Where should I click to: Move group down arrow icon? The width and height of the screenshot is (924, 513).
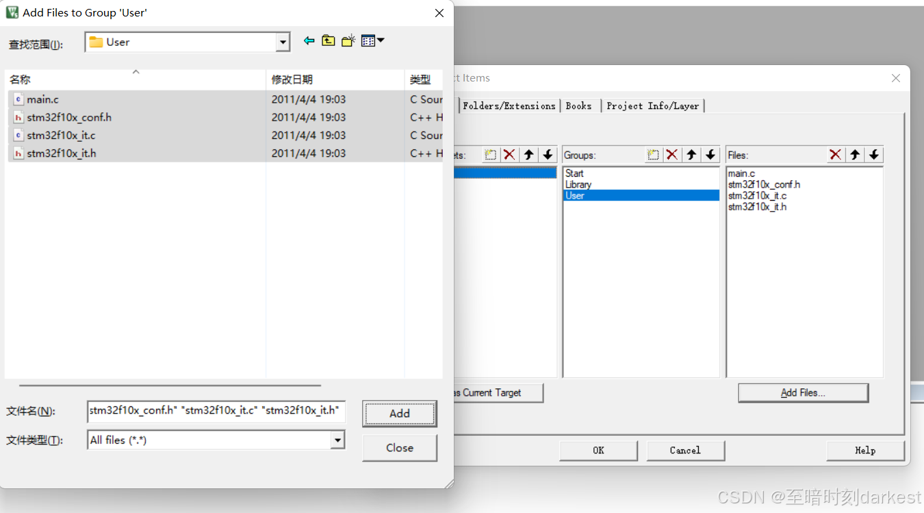711,155
